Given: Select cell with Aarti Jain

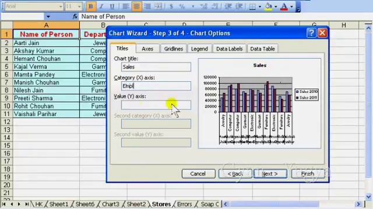Looking at the screenshot, I should tap(46, 43).
